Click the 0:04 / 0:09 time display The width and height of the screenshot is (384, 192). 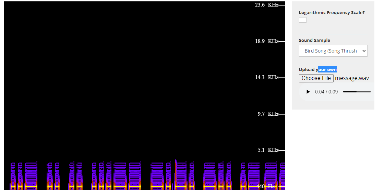click(326, 92)
